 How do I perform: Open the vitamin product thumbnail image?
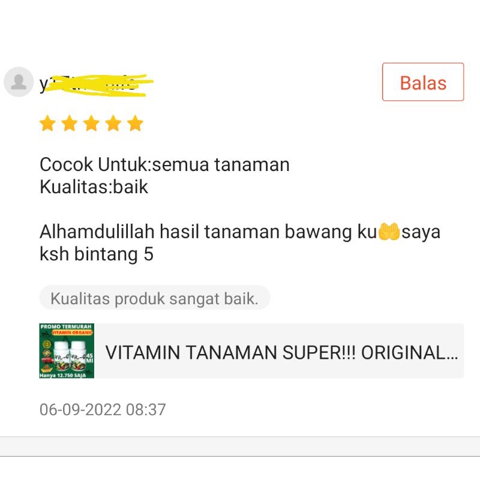67,351
